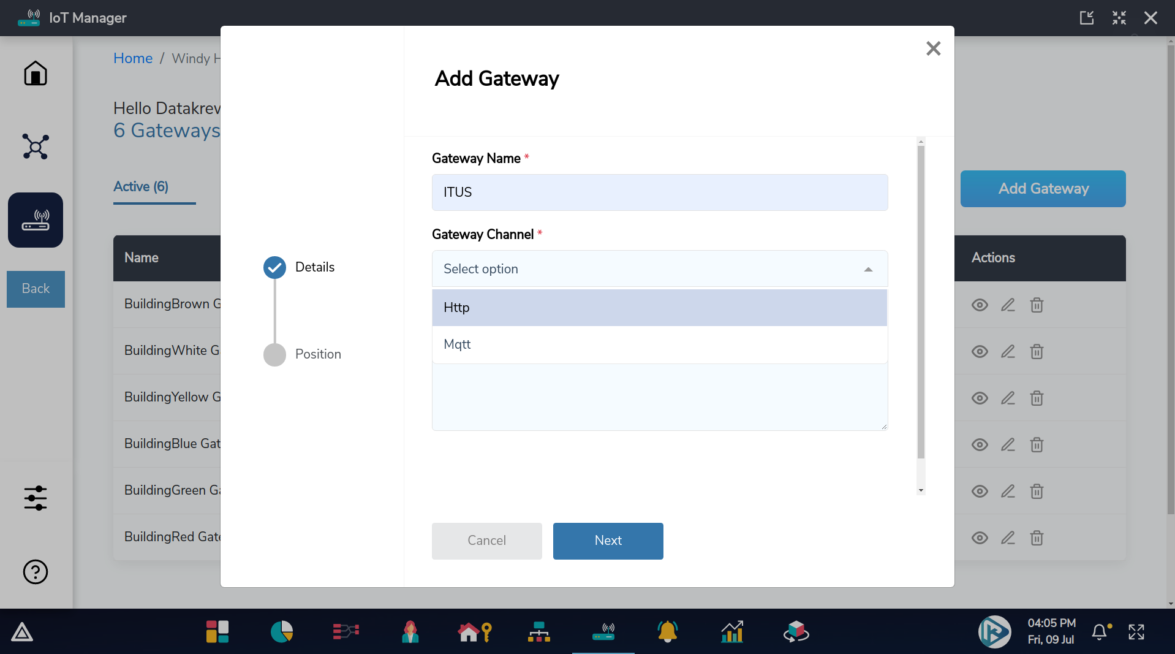1175x654 pixels.
Task: Delete the BuildingBrown gateway row
Action: coord(1037,305)
